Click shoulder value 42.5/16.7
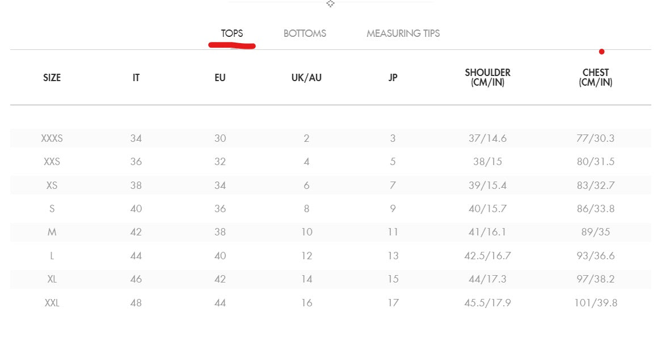The image size is (657, 354). 487,256
